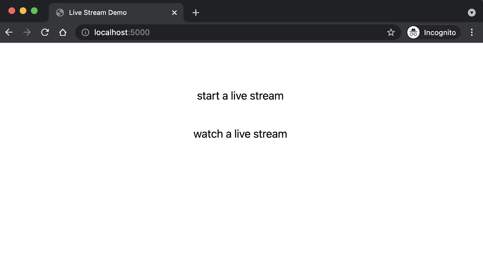Image resolution: width=483 pixels, height=255 pixels.
Task: Click the Incognito profile button
Action: [x=433, y=32]
